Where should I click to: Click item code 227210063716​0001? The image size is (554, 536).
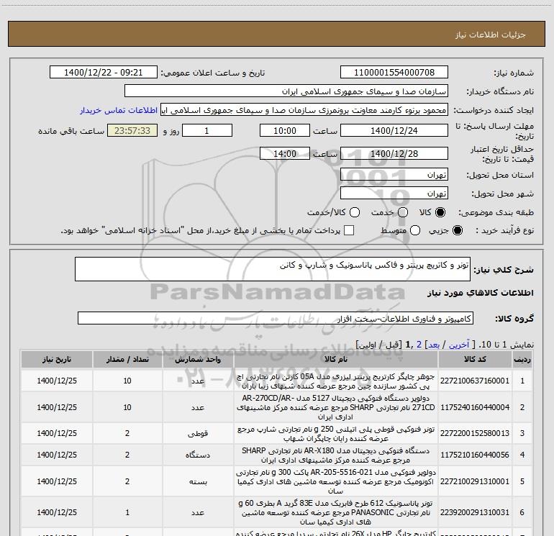point(475,381)
